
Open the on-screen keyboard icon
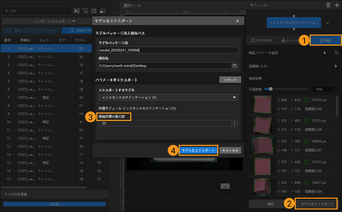coord(225,186)
